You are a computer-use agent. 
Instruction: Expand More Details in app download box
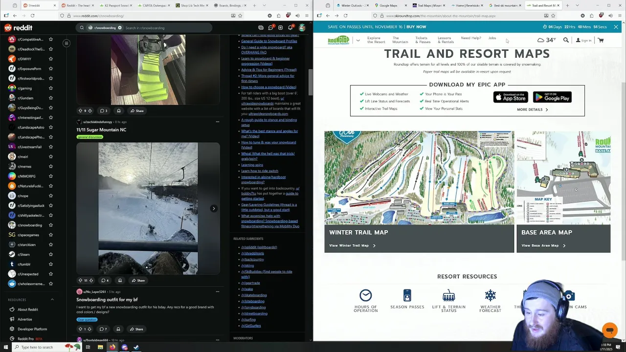(532, 110)
